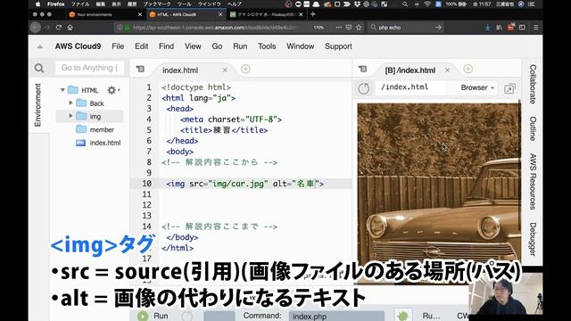Open the Find menu
Screen dimensions: 571x321
coord(166,46)
